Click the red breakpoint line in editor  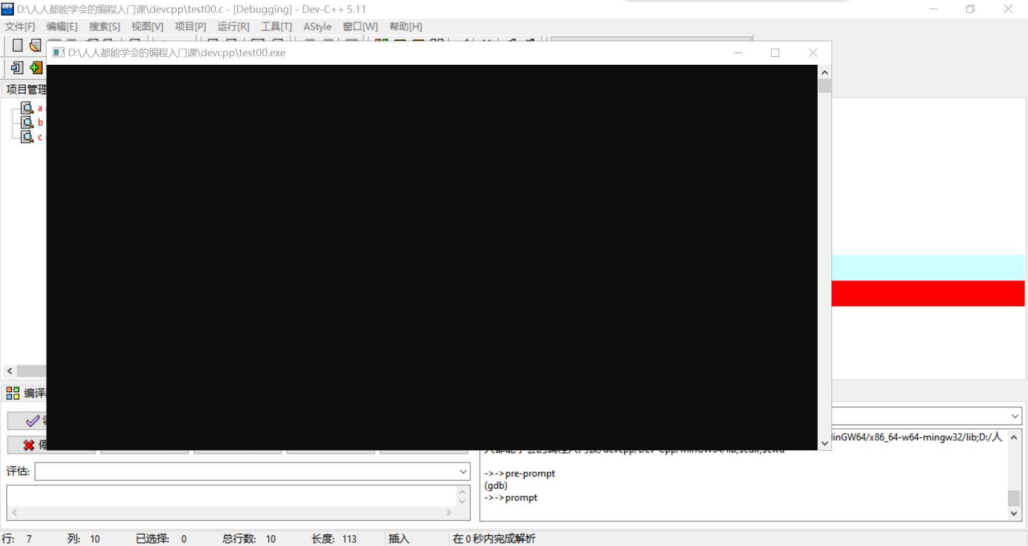[928, 293]
